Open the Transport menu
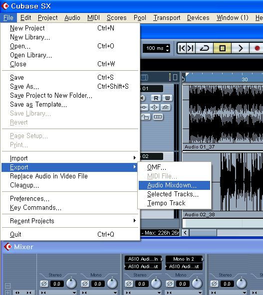This screenshot has width=263, height=295. coord(167,17)
